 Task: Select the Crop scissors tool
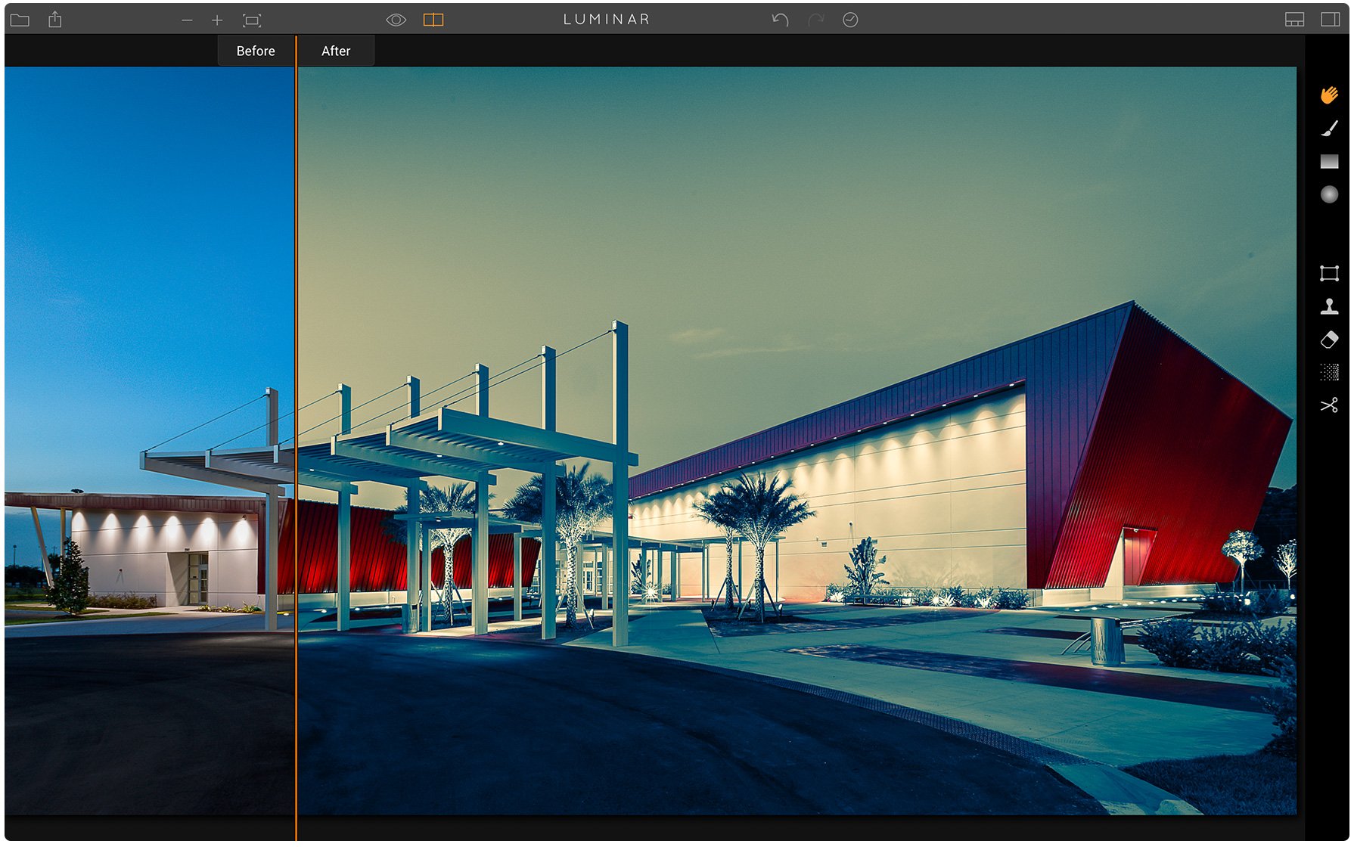1329,405
